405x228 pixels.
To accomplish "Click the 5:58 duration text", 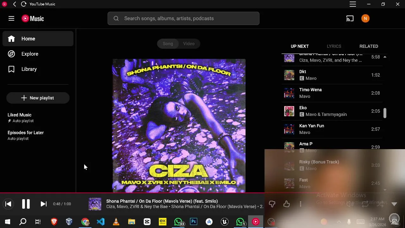I will point(376,57).
